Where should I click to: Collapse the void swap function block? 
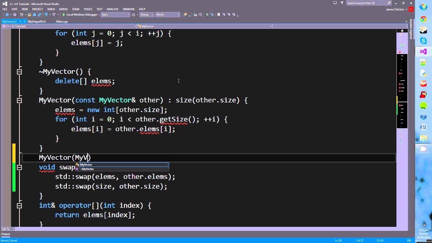[x=19, y=167]
